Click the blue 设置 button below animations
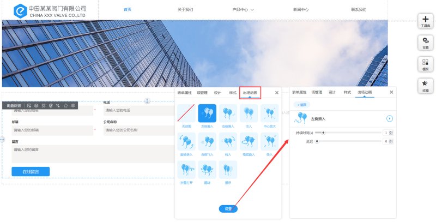This screenshot has width=436, height=222. pos(228,209)
